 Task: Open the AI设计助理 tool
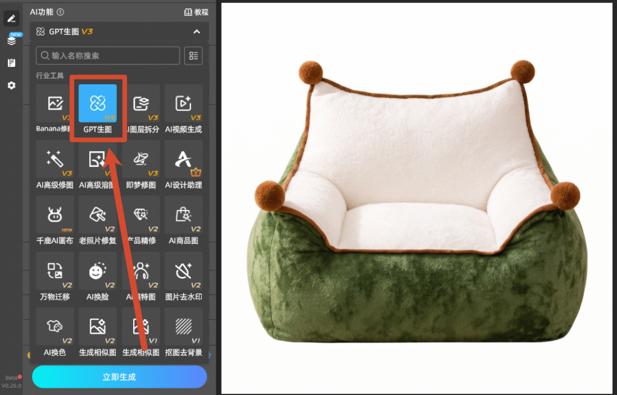pos(183,164)
